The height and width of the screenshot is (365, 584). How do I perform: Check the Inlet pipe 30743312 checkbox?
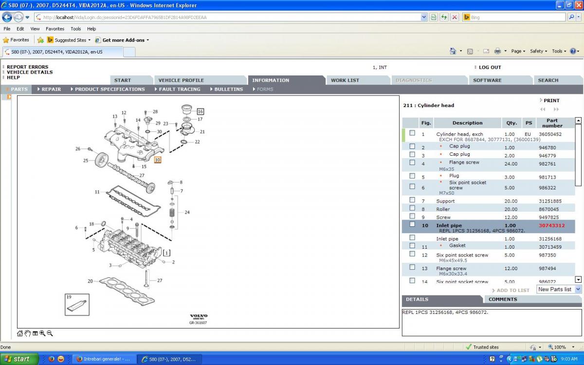pos(412,224)
